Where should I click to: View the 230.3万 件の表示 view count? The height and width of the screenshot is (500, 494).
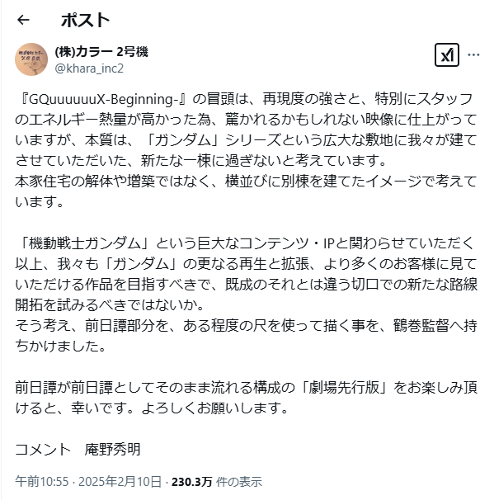pyautogui.click(x=217, y=482)
